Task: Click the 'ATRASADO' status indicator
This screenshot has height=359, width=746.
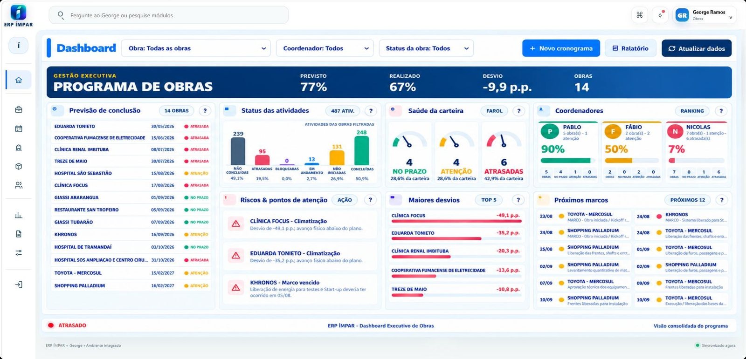Action: [x=67, y=325]
